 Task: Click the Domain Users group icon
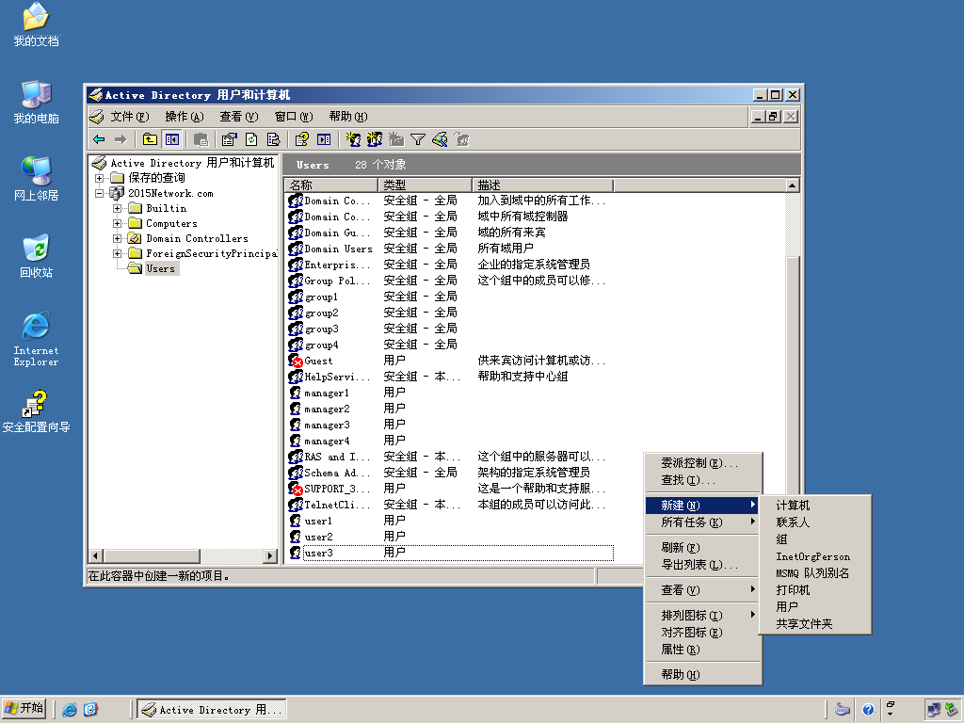point(295,249)
